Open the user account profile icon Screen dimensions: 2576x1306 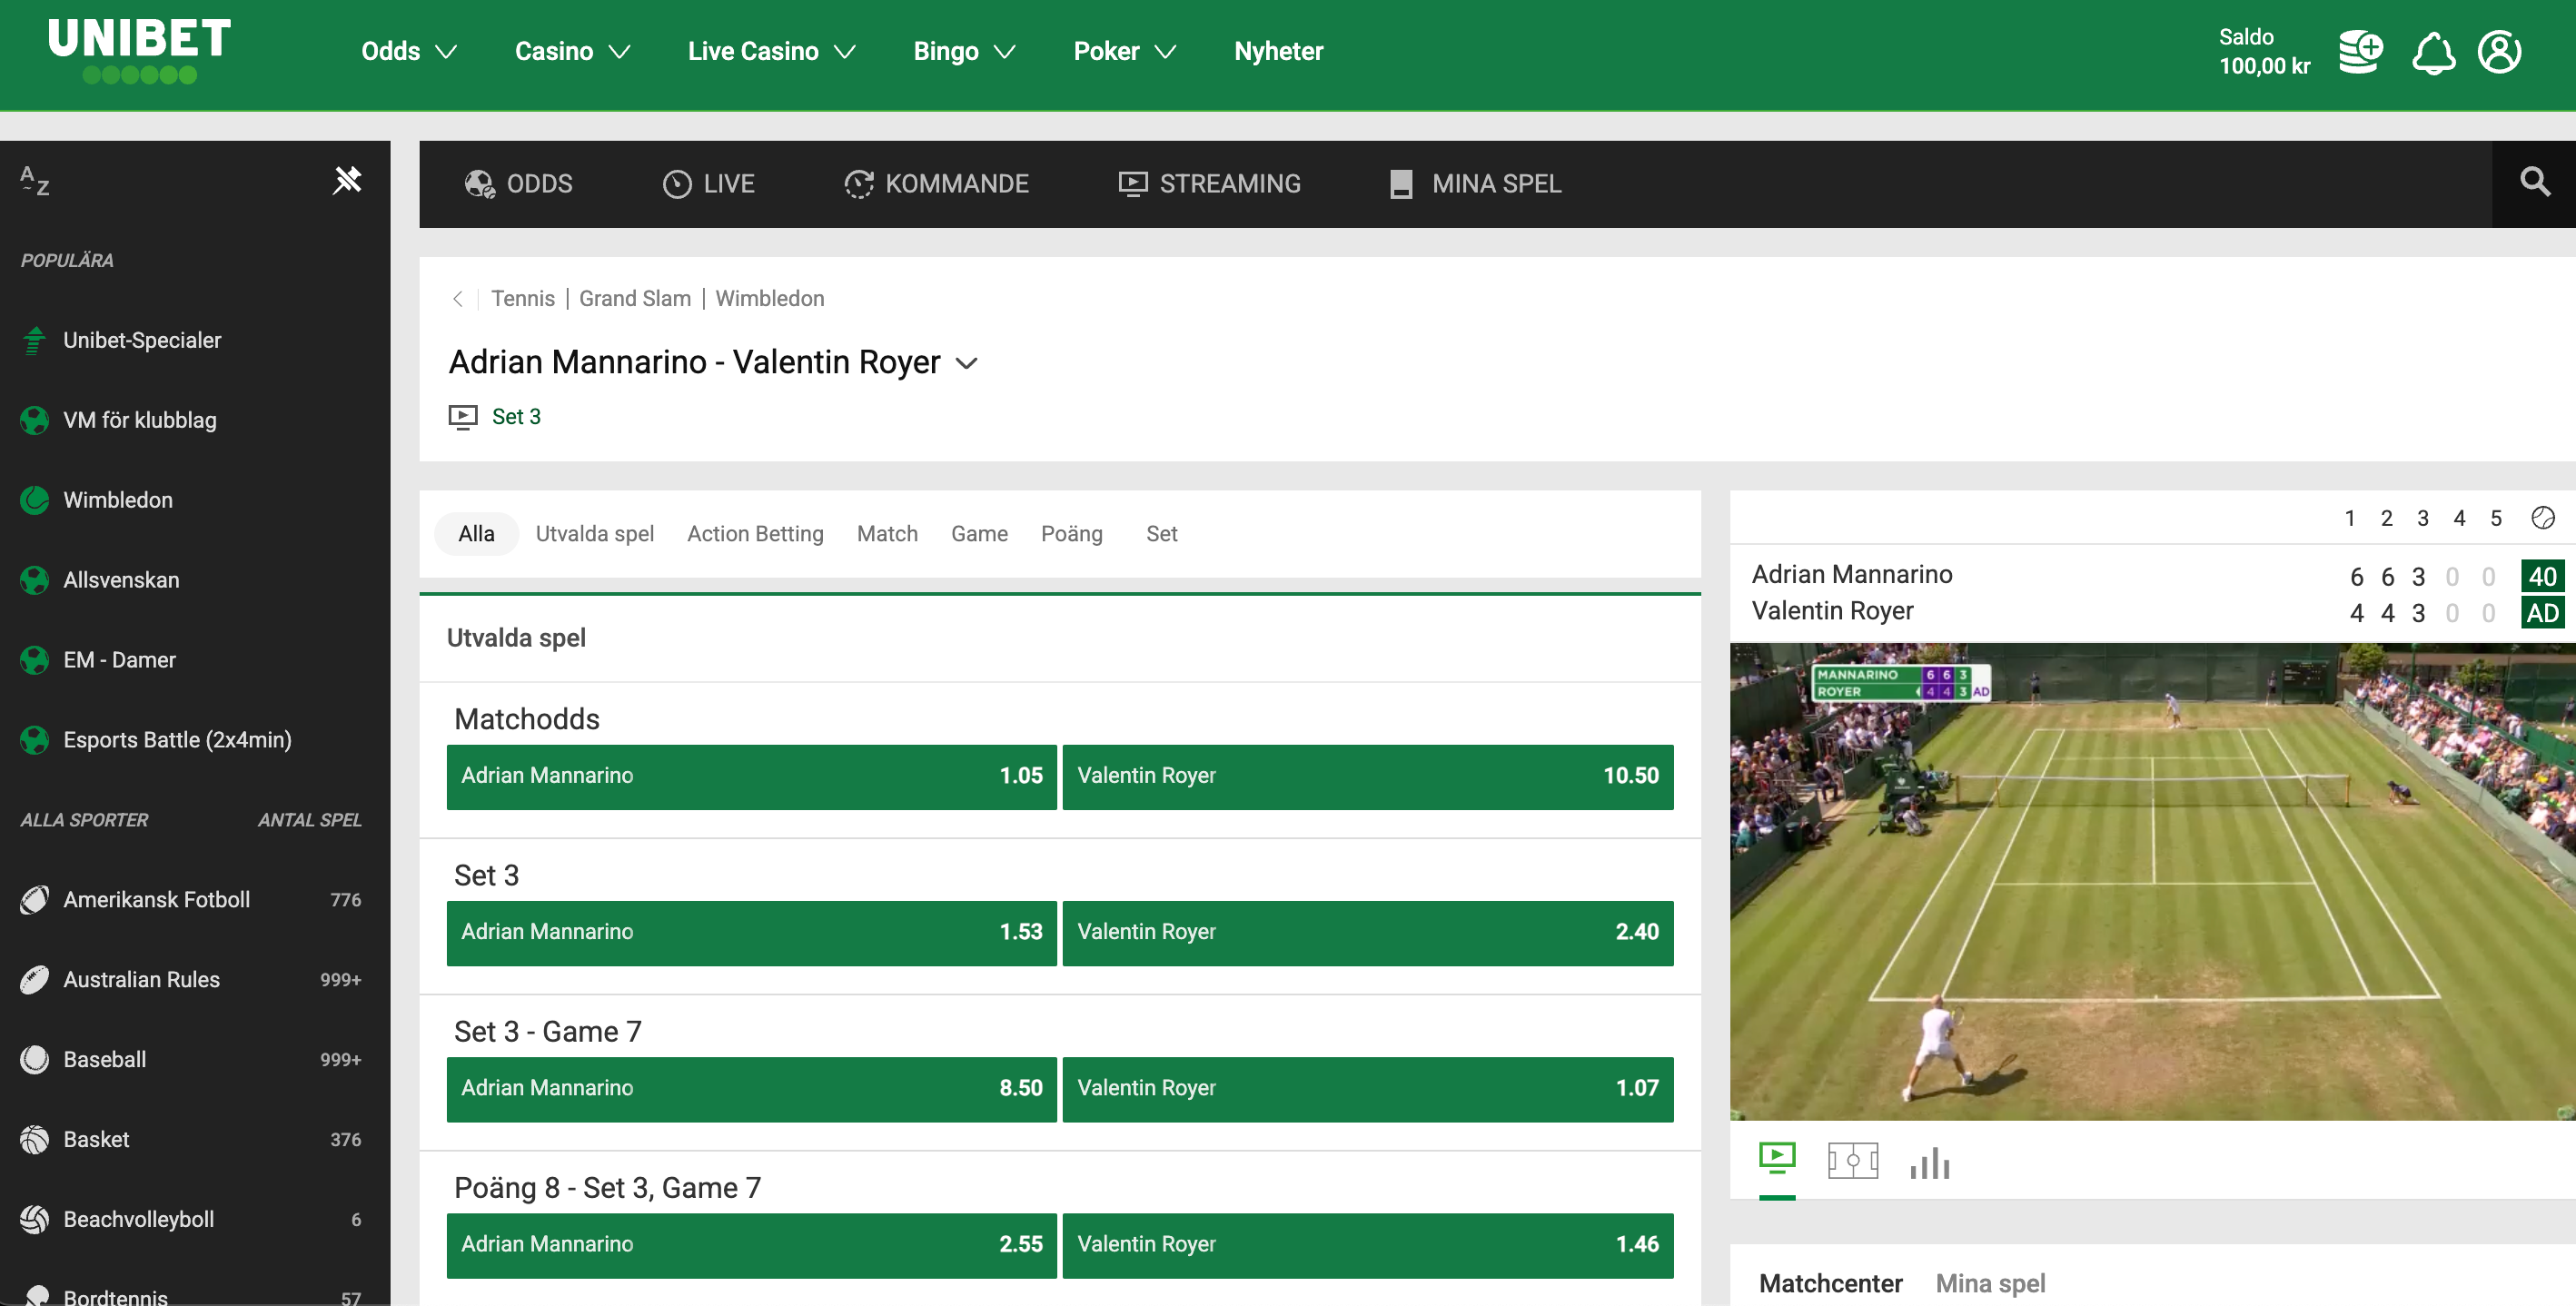(2499, 52)
